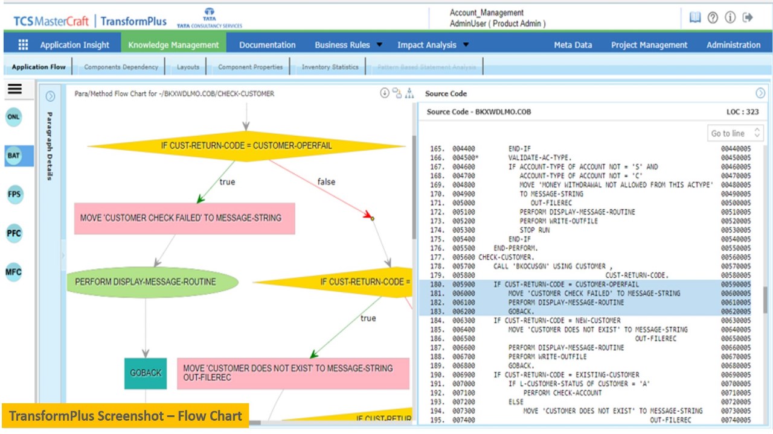
Task: Select the Knowledge Management tab
Action: (x=173, y=45)
